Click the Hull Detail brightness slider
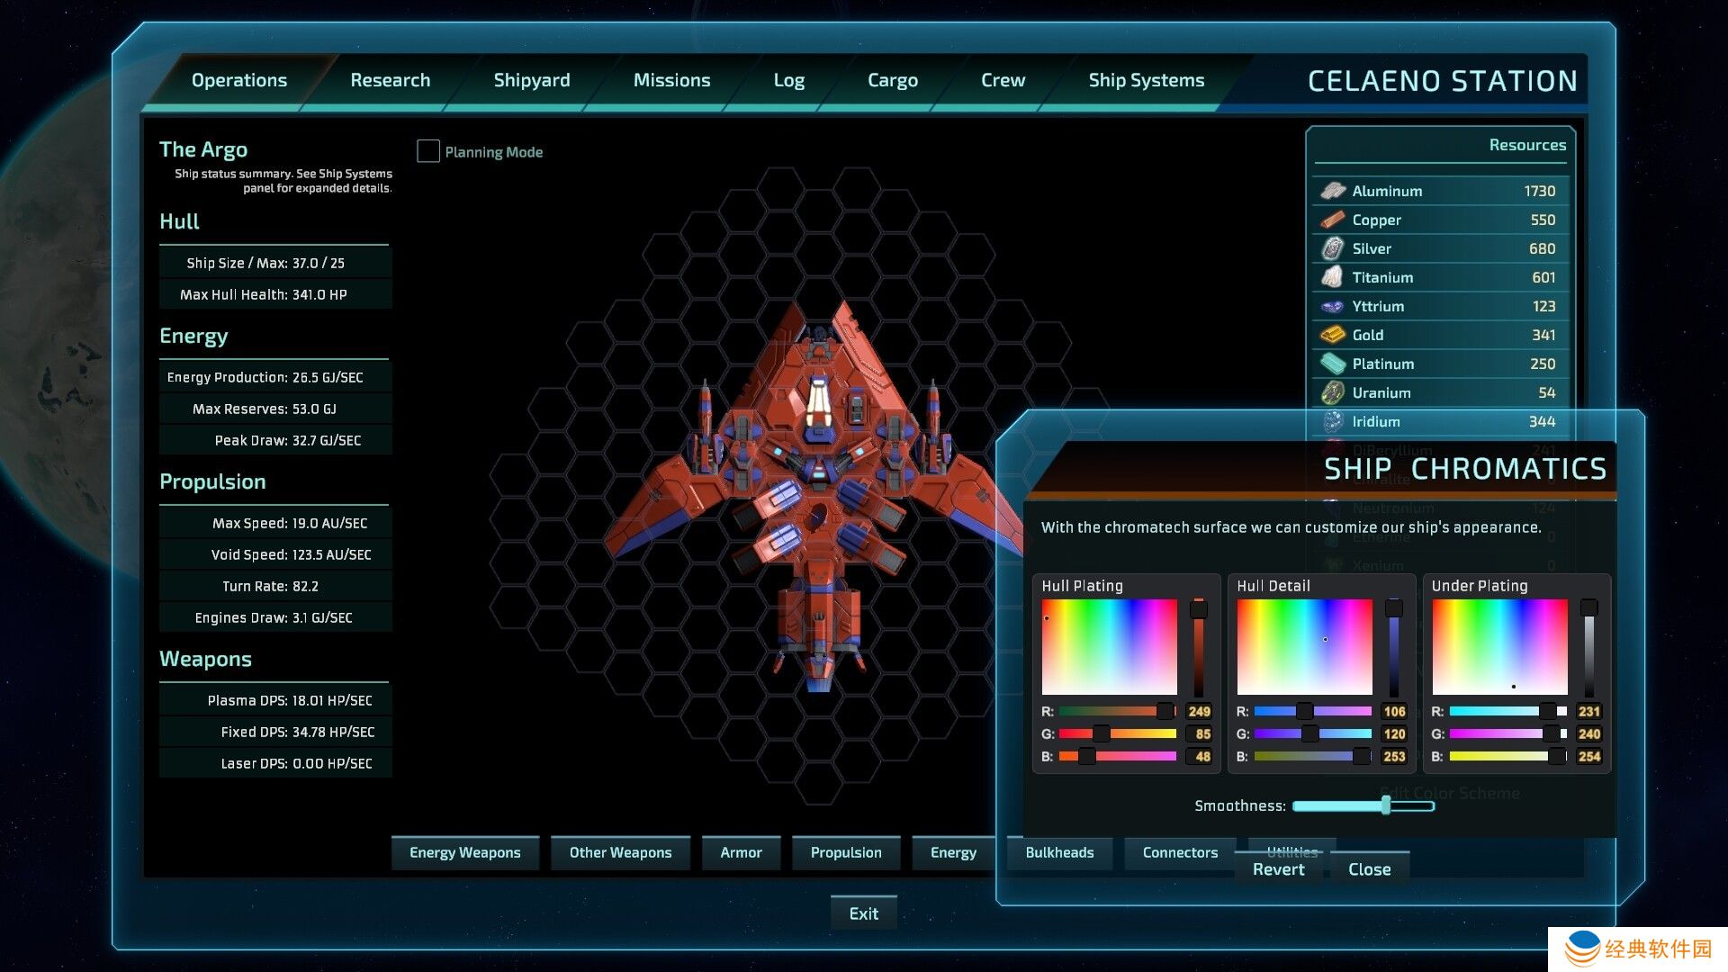Screen dimensions: 1728x972 tap(1394, 648)
